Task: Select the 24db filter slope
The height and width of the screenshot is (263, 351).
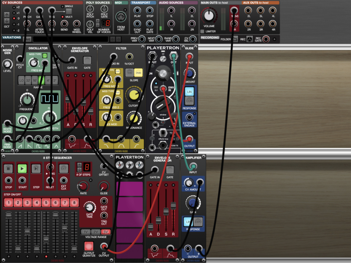Action: coord(138,73)
